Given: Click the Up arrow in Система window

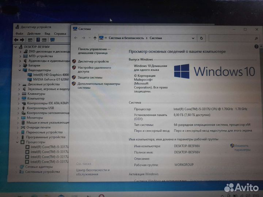Looking at the screenshot, I should pyautogui.click(x=95, y=38).
